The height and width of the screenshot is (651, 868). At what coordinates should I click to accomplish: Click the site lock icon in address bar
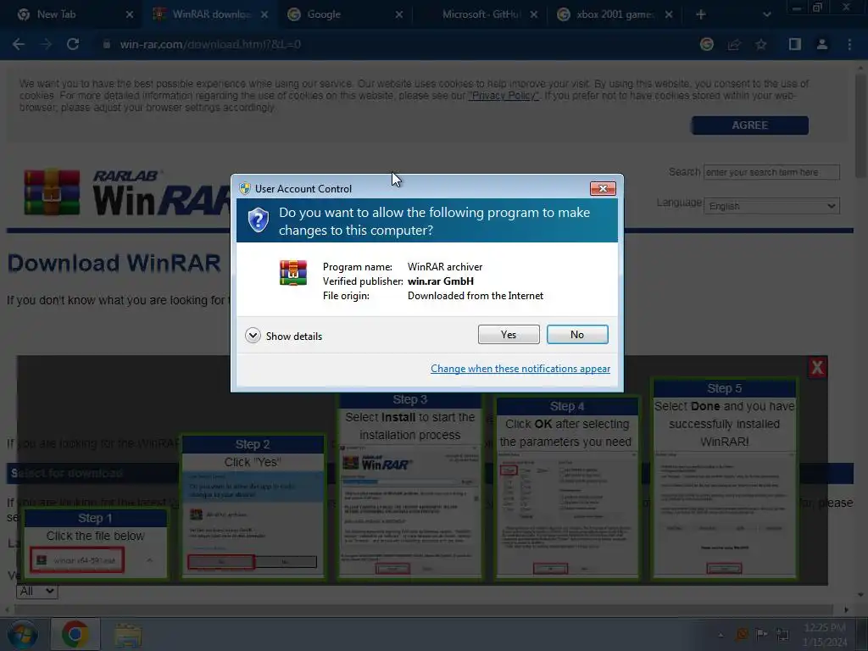[106, 44]
